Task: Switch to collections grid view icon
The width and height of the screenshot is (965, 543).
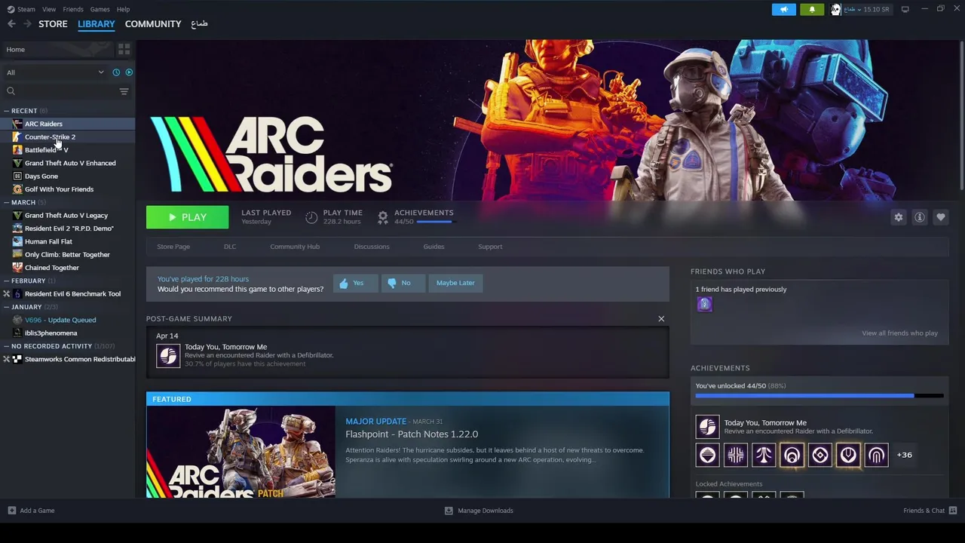Action: coord(124,49)
